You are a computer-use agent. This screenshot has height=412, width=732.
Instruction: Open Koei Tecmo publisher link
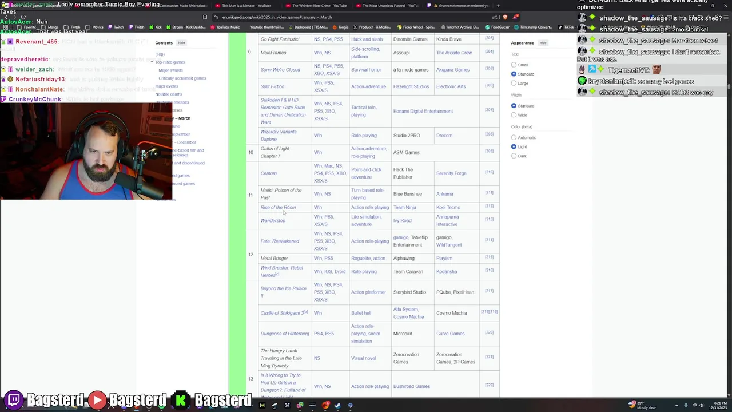point(448,207)
